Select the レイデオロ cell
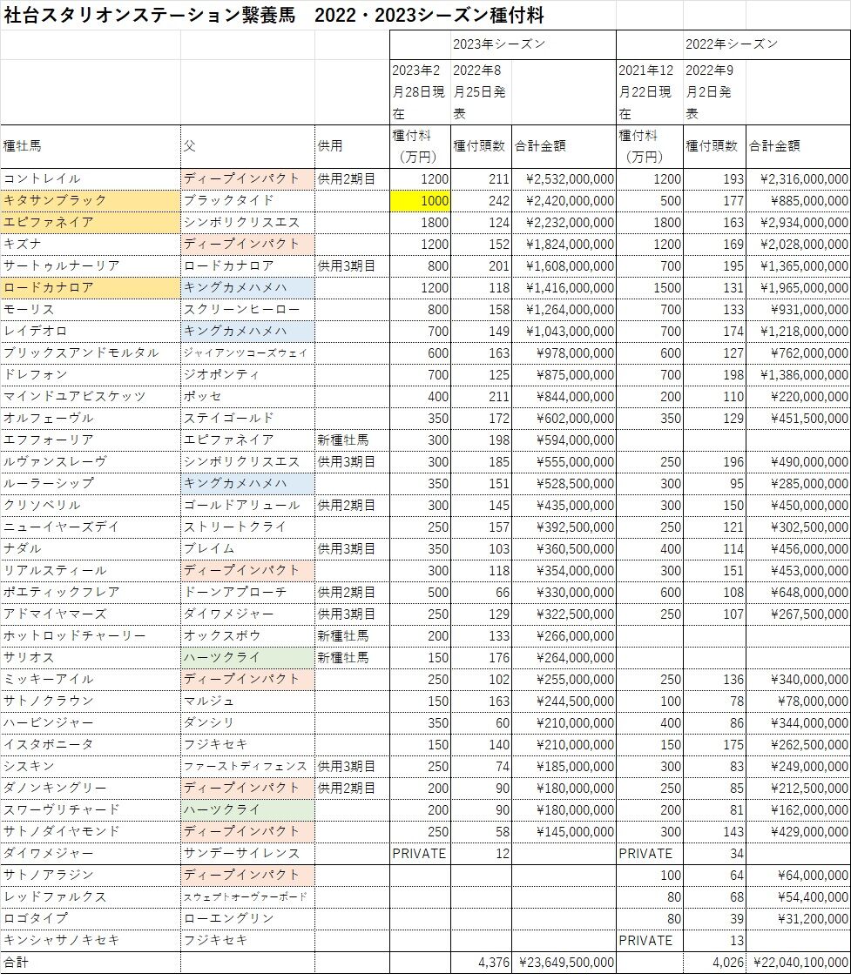This screenshot has height=980, width=851. 91,332
